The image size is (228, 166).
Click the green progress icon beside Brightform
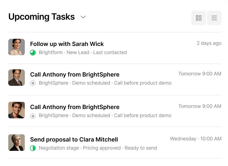click(33, 53)
